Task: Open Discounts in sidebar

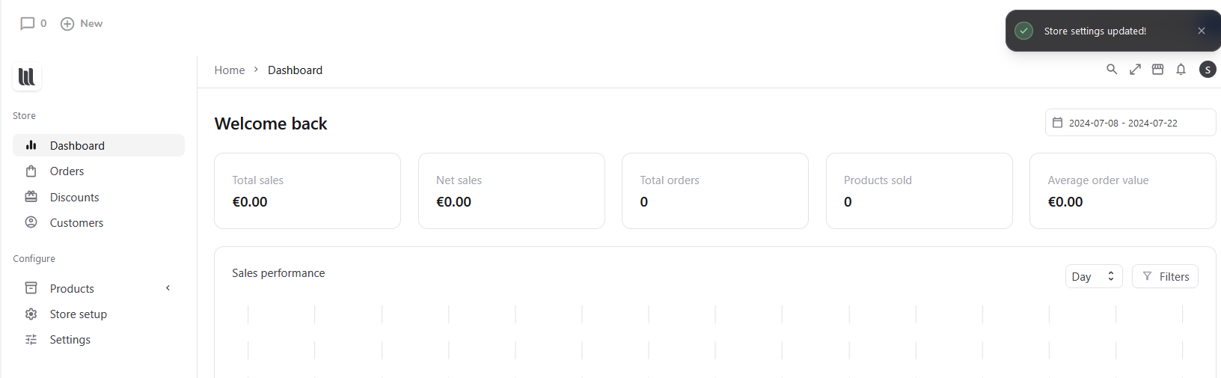Action: coord(74,198)
